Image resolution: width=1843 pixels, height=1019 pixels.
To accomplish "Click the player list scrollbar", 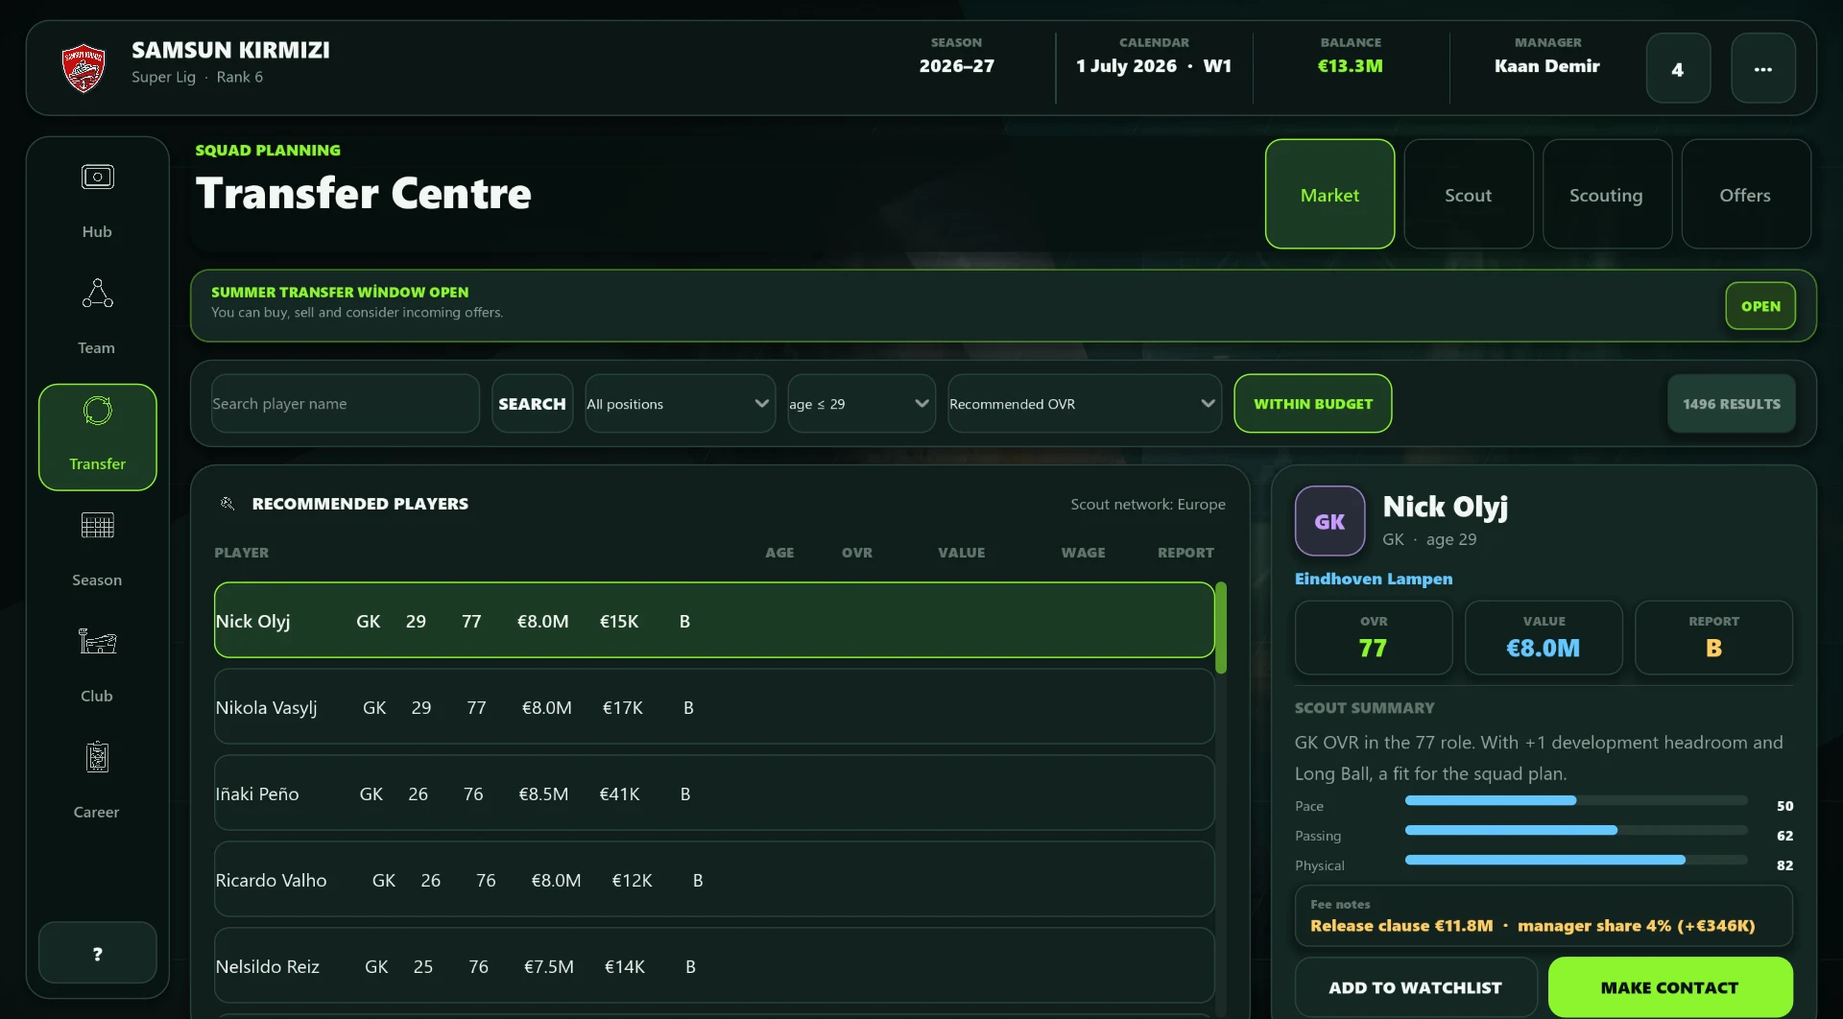I will [x=1221, y=628].
